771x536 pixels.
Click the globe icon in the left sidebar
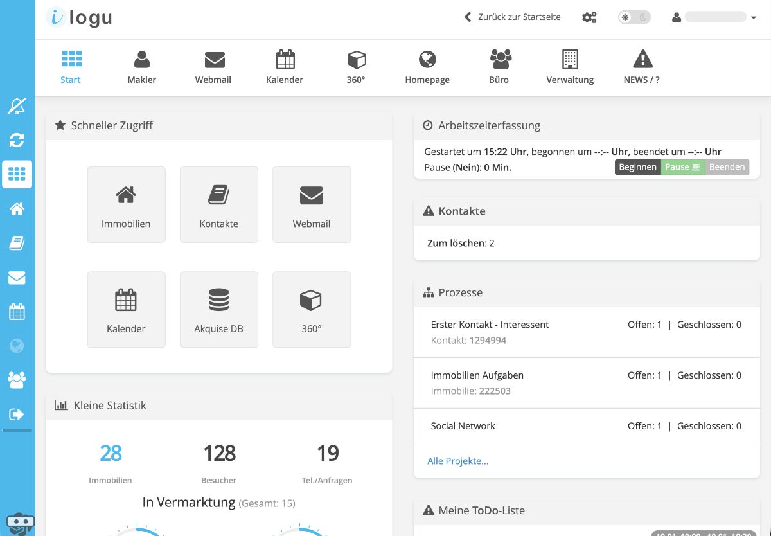tap(17, 346)
